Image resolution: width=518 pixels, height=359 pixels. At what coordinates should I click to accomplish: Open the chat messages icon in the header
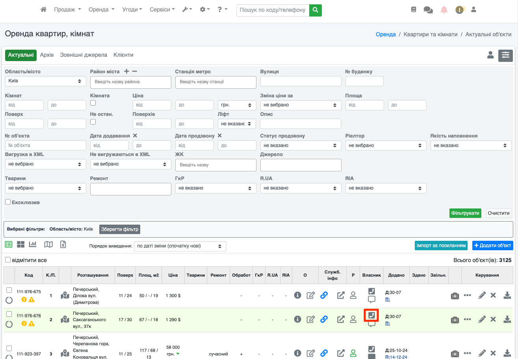[x=428, y=10]
